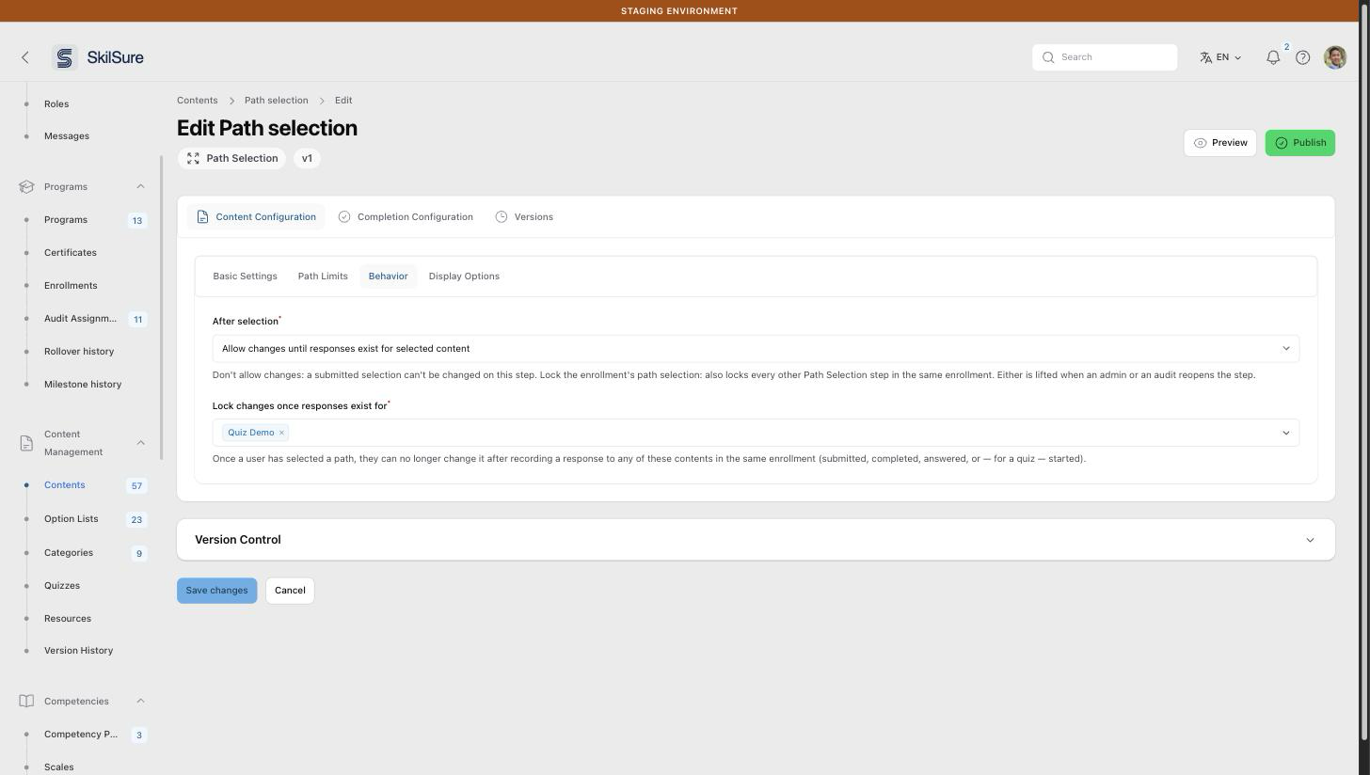Image resolution: width=1370 pixels, height=775 pixels.
Task: Click the Programs section graduation cap icon
Action: tap(26, 186)
